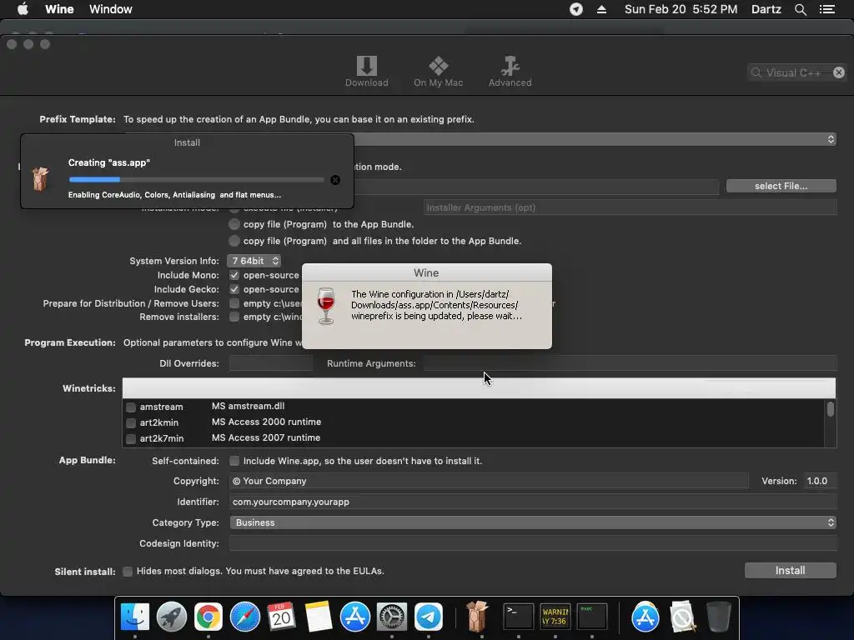The height and width of the screenshot is (640, 854).
Task: Focus the Codesign Identity field
Action: [x=533, y=543]
